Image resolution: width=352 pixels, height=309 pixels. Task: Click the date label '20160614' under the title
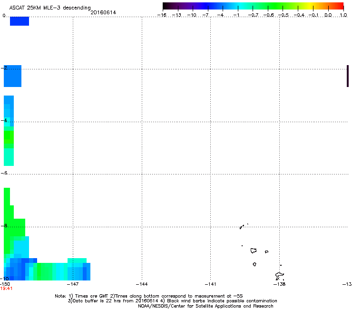pos(103,12)
